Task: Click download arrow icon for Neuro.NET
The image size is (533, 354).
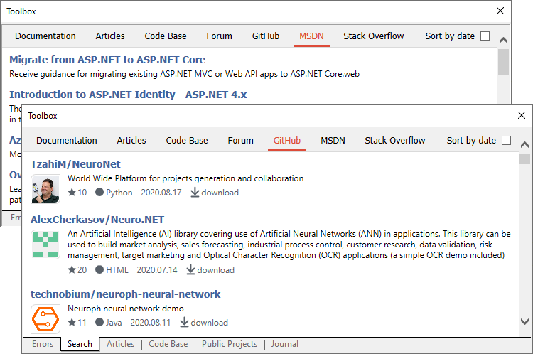Action: pos(190,270)
